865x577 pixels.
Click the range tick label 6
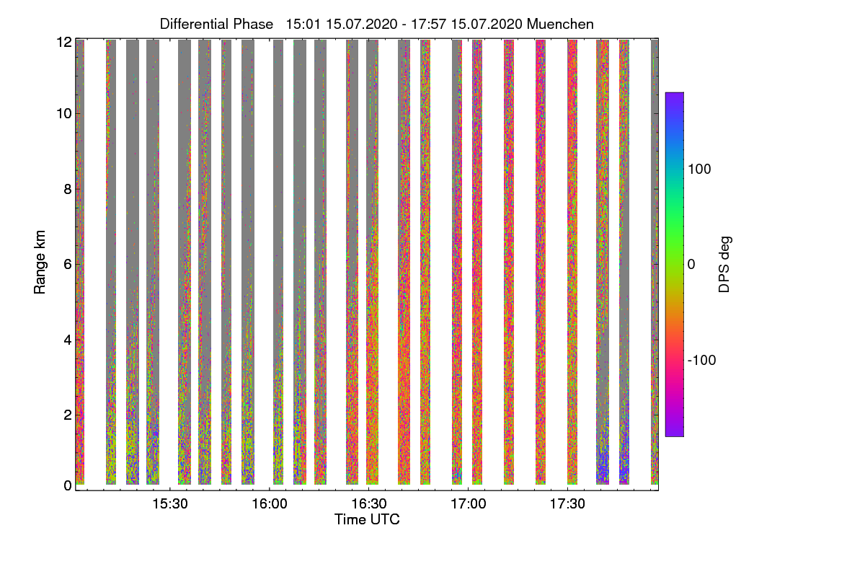[68, 264]
